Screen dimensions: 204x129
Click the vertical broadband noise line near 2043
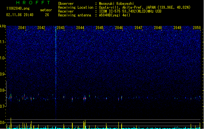point(56,73)
